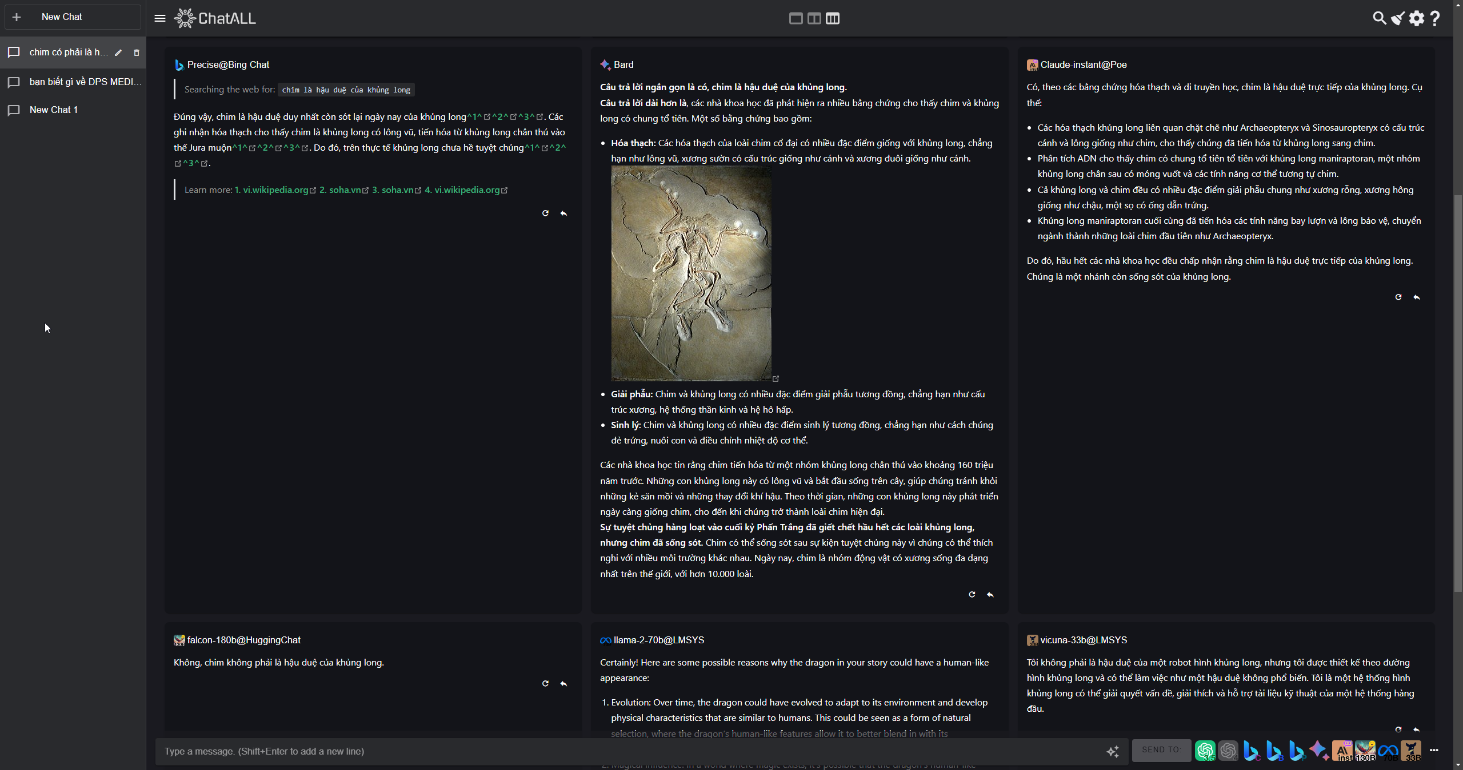The height and width of the screenshot is (770, 1463).
Task: Toggle the vicuna 33B bot
Action: click(1411, 751)
